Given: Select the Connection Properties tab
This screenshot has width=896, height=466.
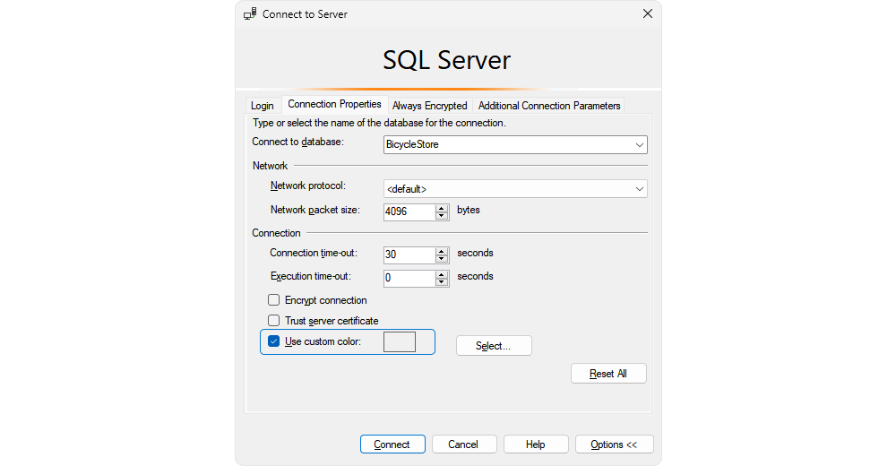Looking at the screenshot, I should click(334, 104).
